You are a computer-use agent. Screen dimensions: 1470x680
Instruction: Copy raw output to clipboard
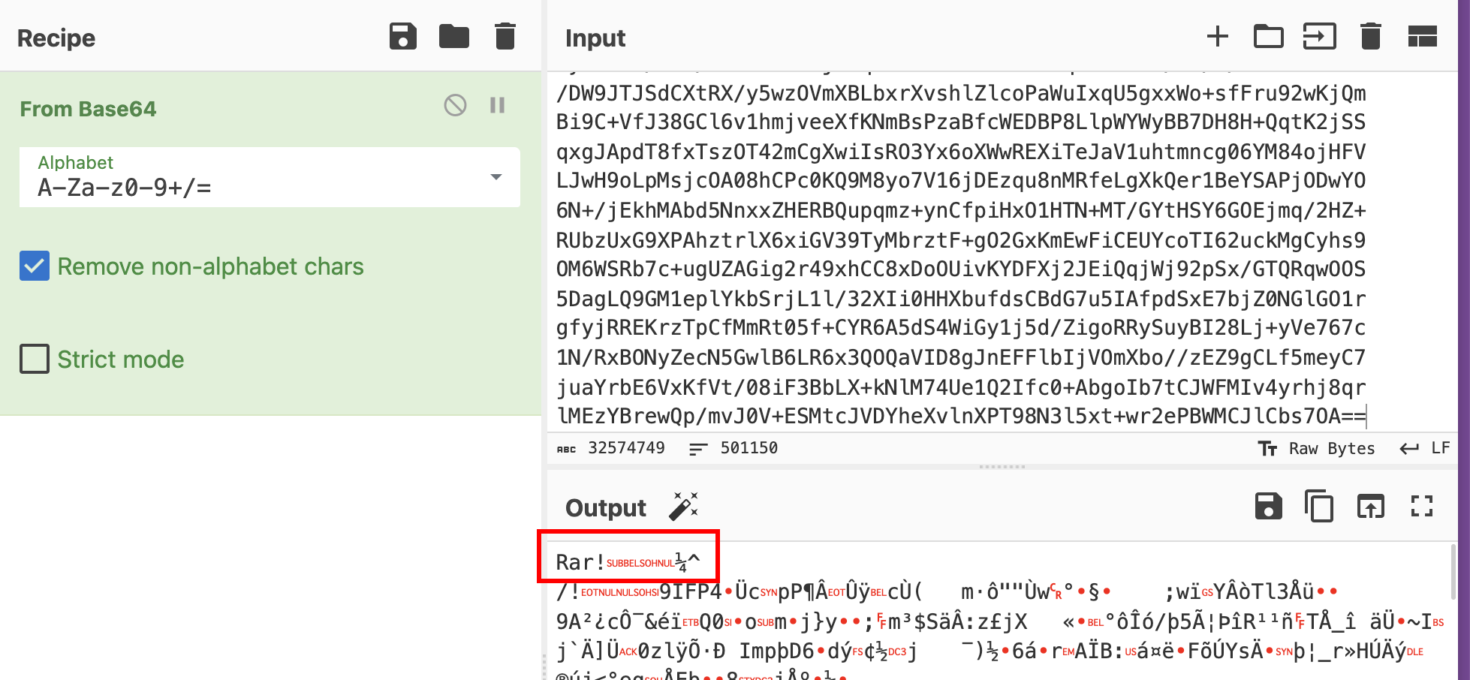(1319, 507)
